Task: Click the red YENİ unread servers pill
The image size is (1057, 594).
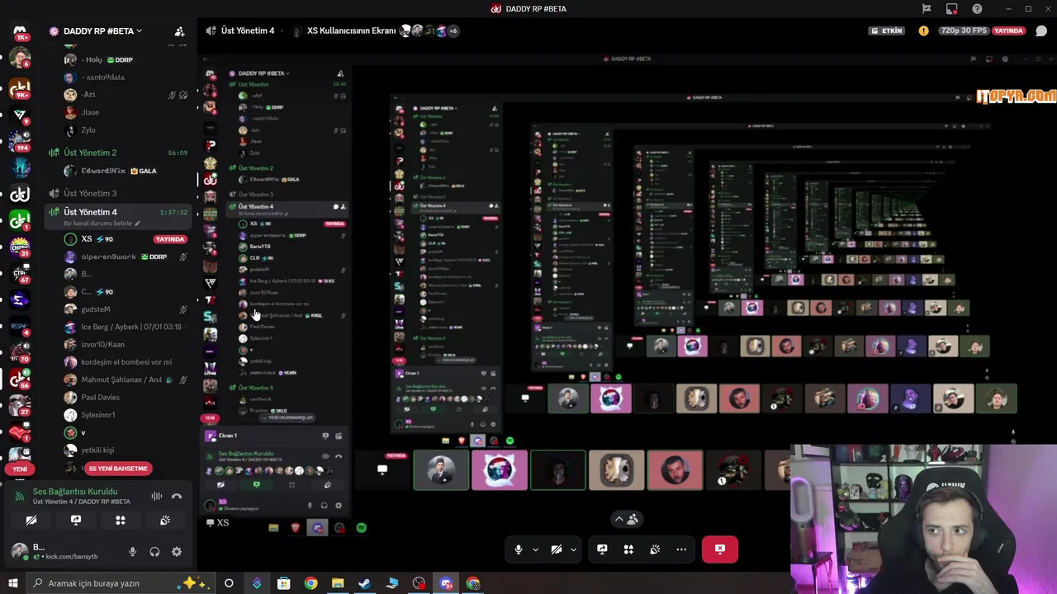Action: [20, 469]
